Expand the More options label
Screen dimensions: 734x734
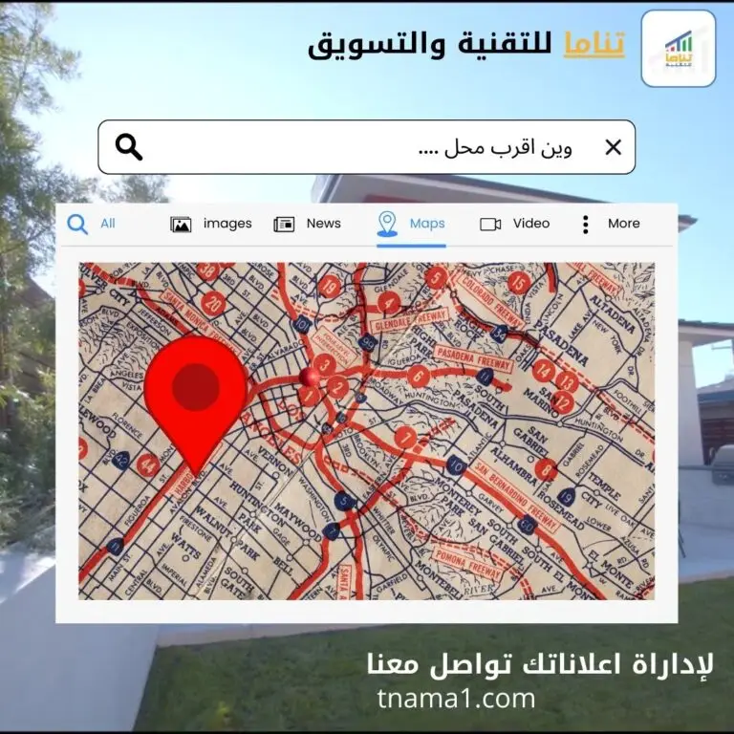coord(624,224)
